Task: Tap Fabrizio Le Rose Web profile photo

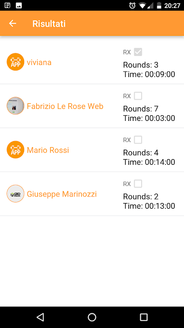Action: tap(16, 106)
